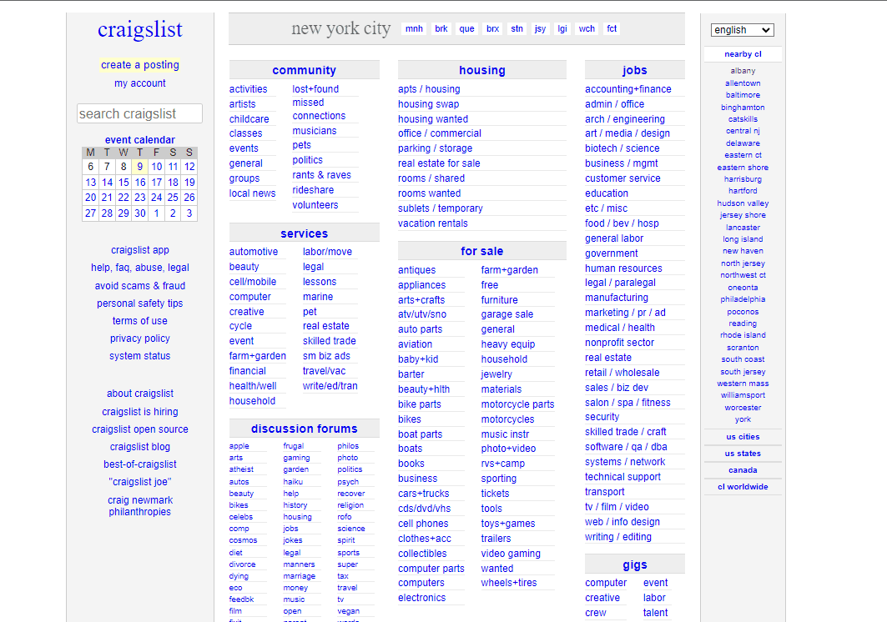Open the "apts / housing" listings
The height and width of the screenshot is (622, 887).
pyautogui.click(x=428, y=88)
